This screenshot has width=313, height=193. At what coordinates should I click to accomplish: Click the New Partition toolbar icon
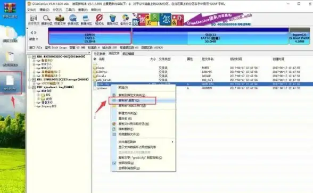pyautogui.click(x=86, y=20)
